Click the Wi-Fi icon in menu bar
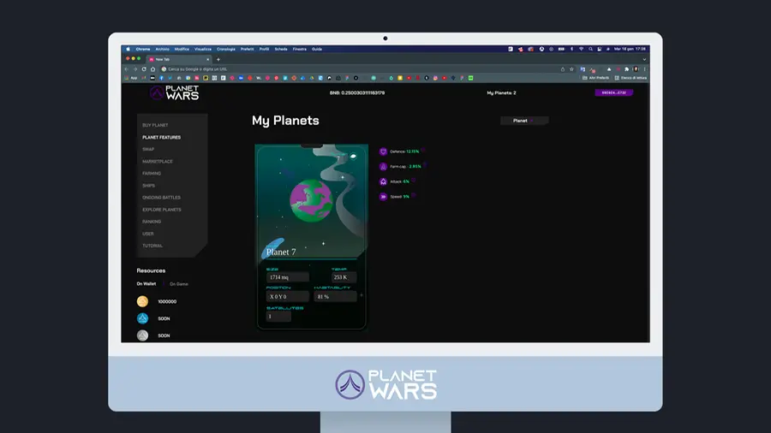The height and width of the screenshot is (433, 771). coord(581,49)
